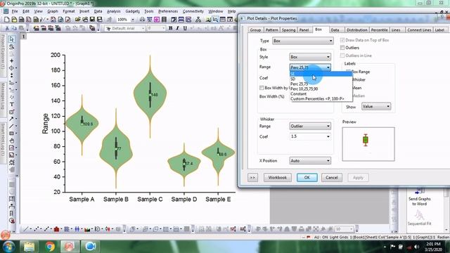Click the Project Explorer side tab
The width and height of the screenshot is (450, 253).
point(3,55)
